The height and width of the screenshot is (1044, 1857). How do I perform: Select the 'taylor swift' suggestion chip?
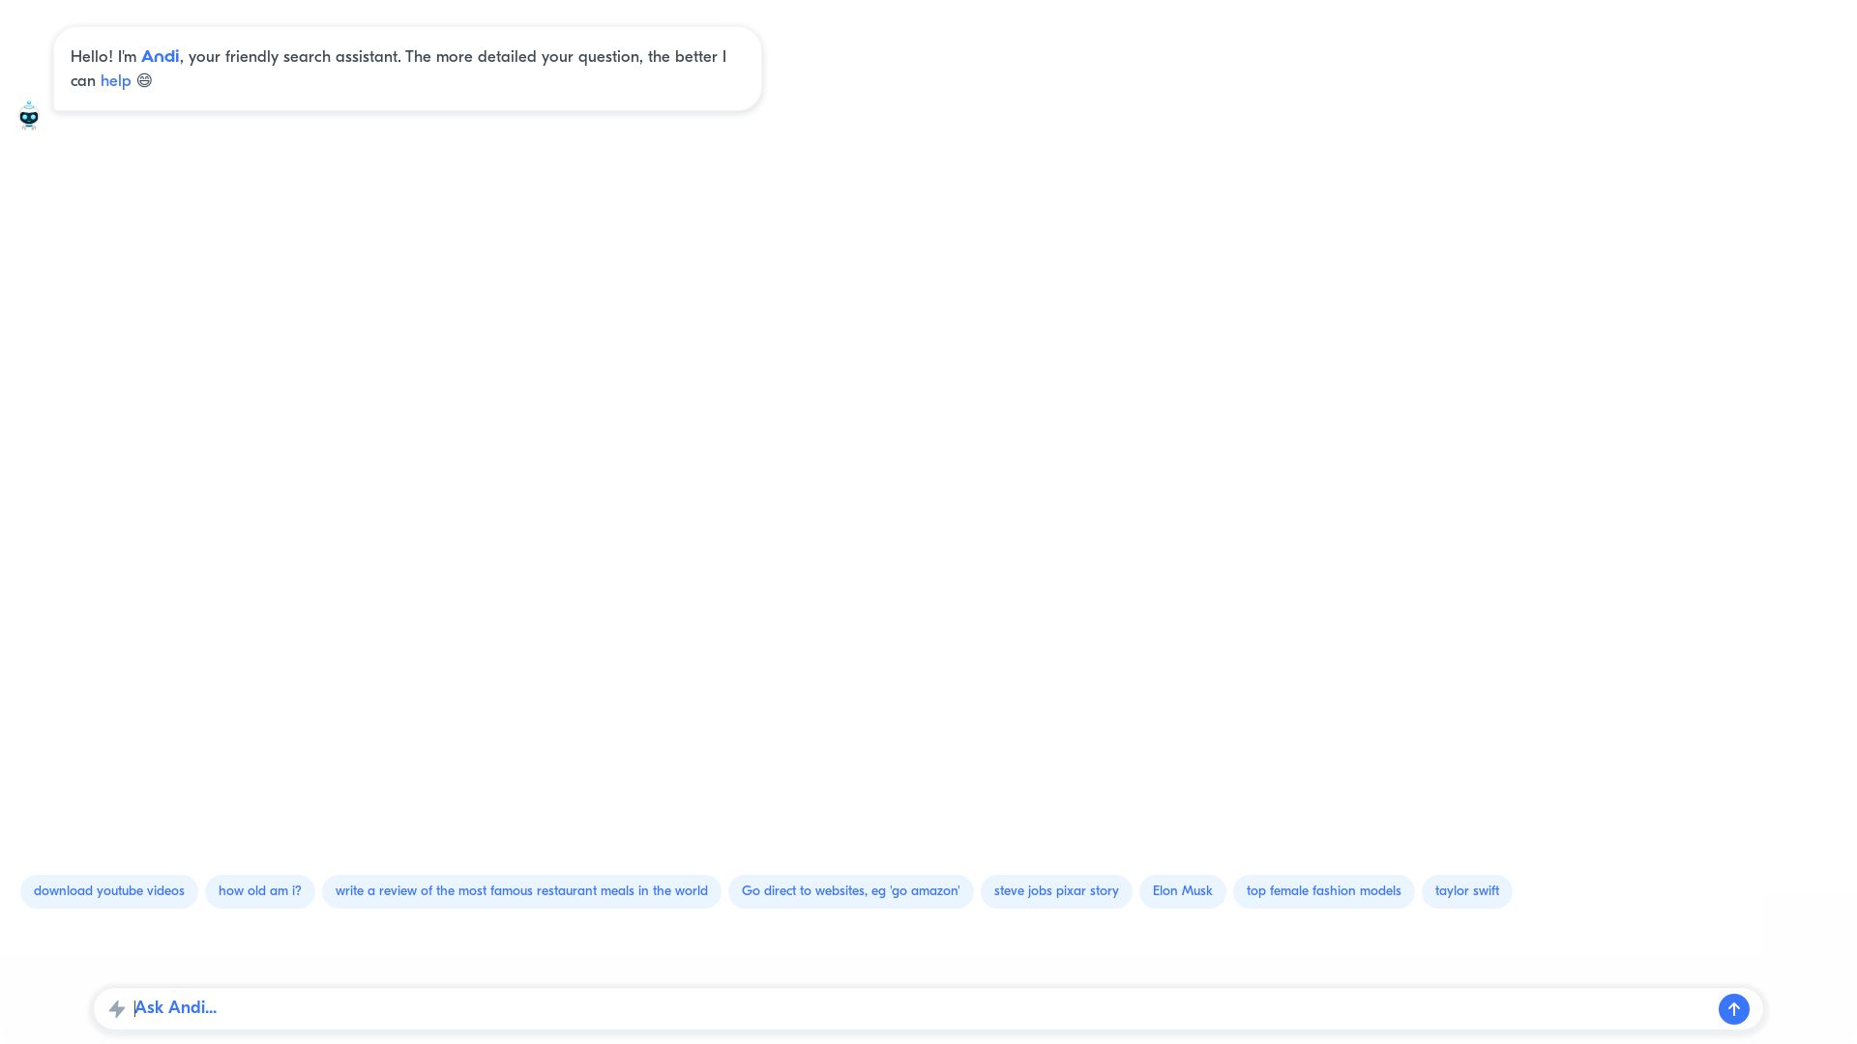[x=1466, y=891]
